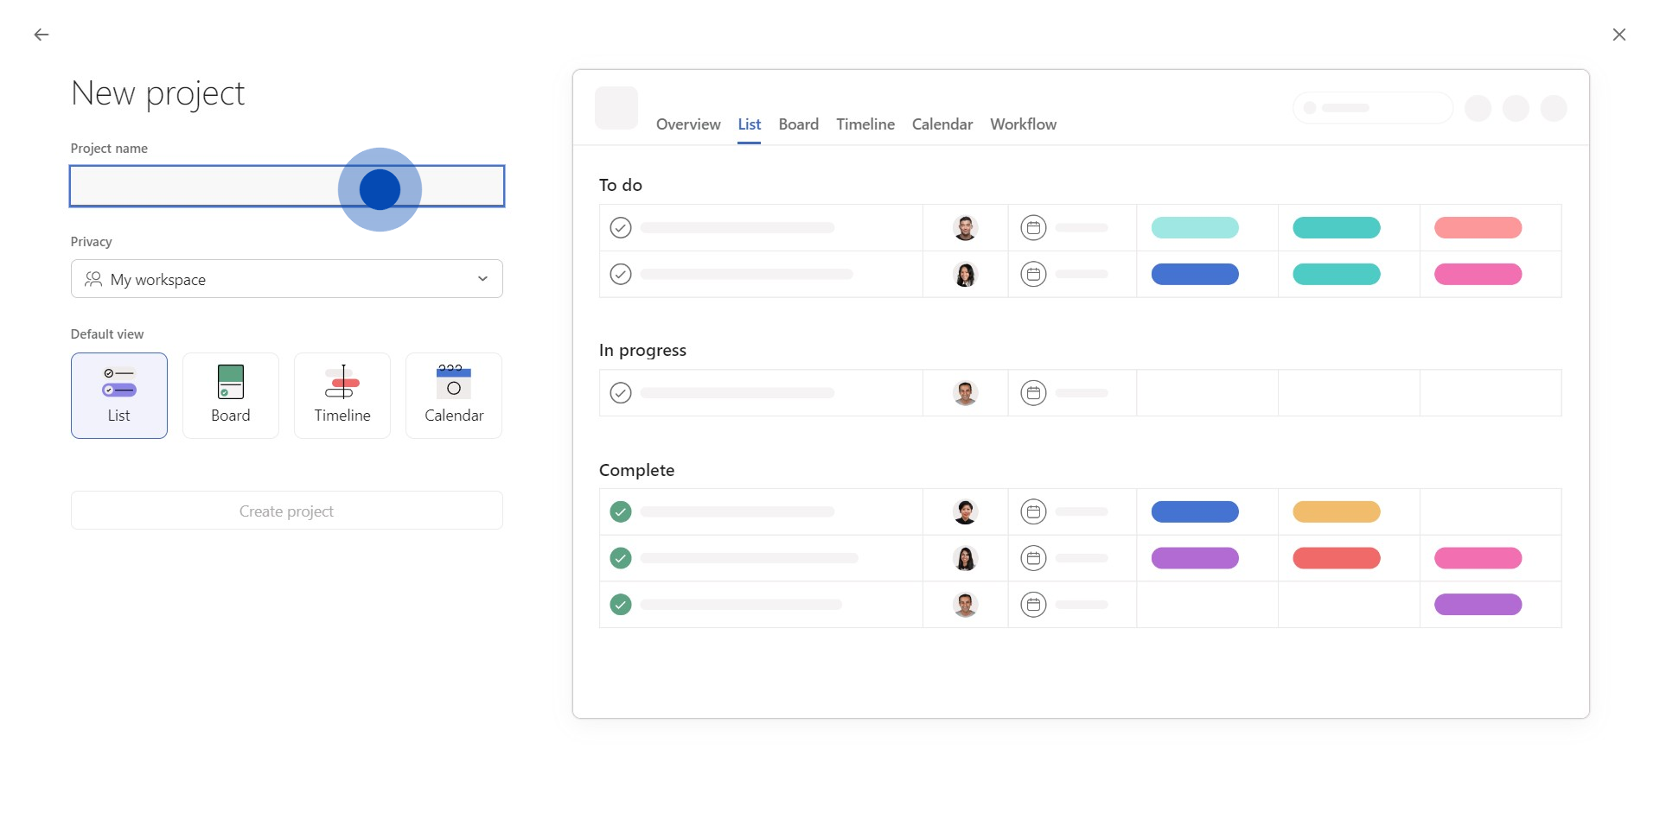Screen dimensions: 1660x838
Task: Click the people icon in My workspace field
Action: (93, 279)
